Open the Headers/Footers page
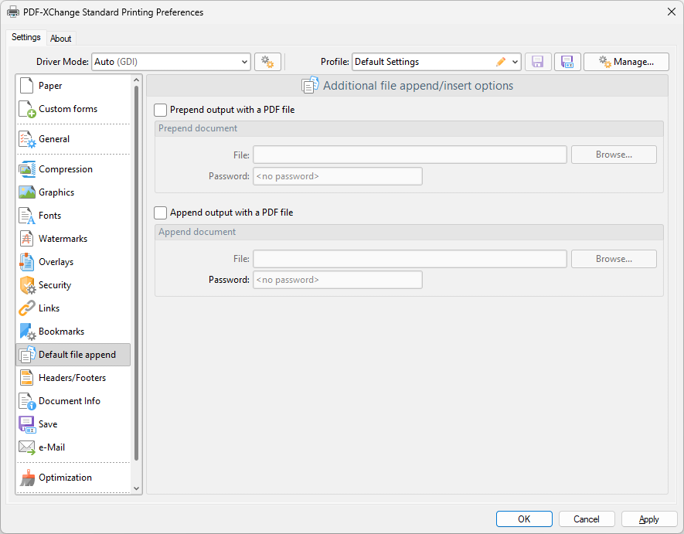This screenshot has height=534, width=684. click(73, 378)
